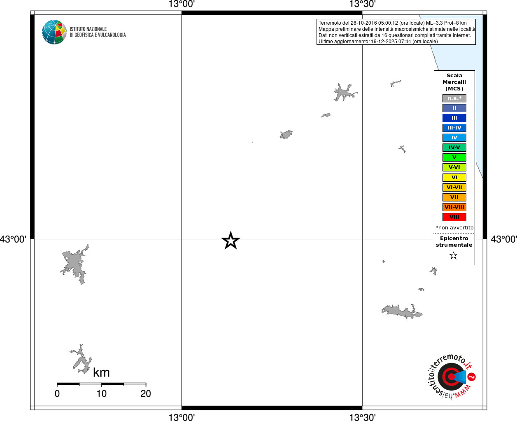Screen dimensions: 517x421
Task: Click the earthquake info text box
Action: click(x=396, y=32)
